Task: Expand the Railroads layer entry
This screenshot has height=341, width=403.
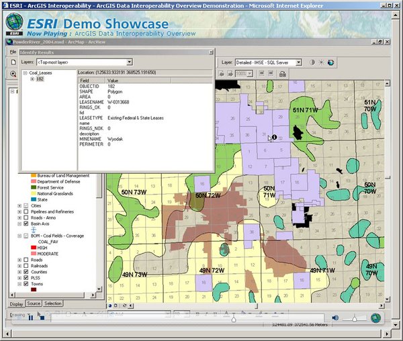Action: pos(19,266)
